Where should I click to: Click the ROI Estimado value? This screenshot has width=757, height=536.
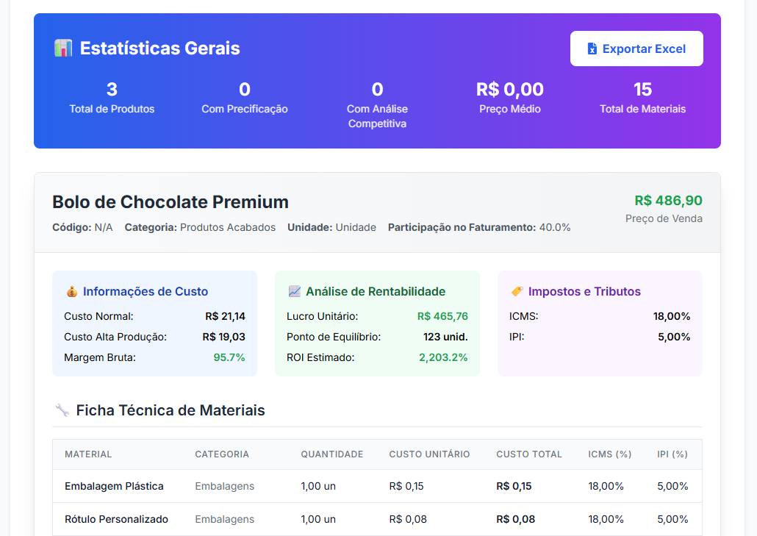pos(443,357)
